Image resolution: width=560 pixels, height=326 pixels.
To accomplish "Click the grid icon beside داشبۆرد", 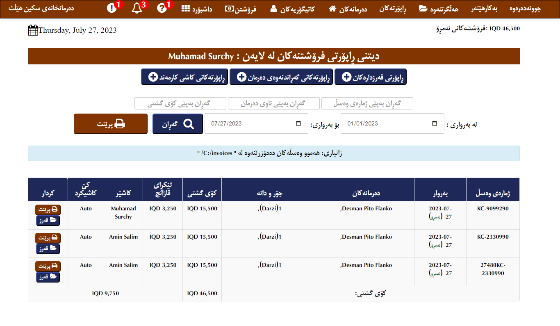I will click(185, 9).
